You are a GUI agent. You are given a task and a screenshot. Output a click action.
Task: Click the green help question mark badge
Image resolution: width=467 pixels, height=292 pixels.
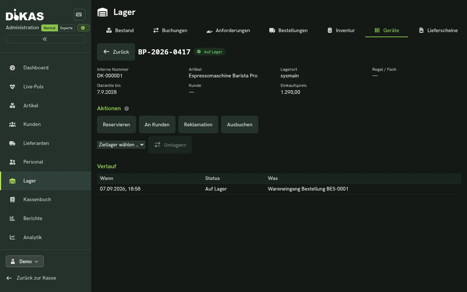[x=83, y=28]
